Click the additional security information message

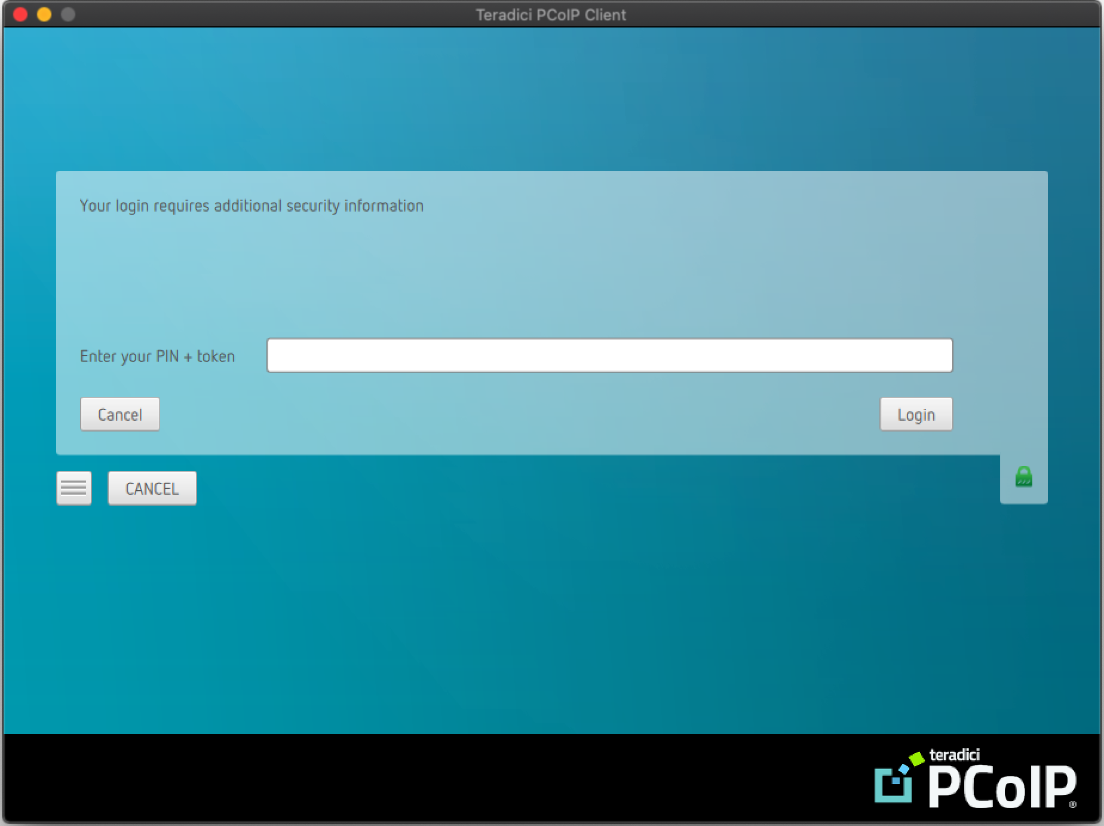click(252, 206)
